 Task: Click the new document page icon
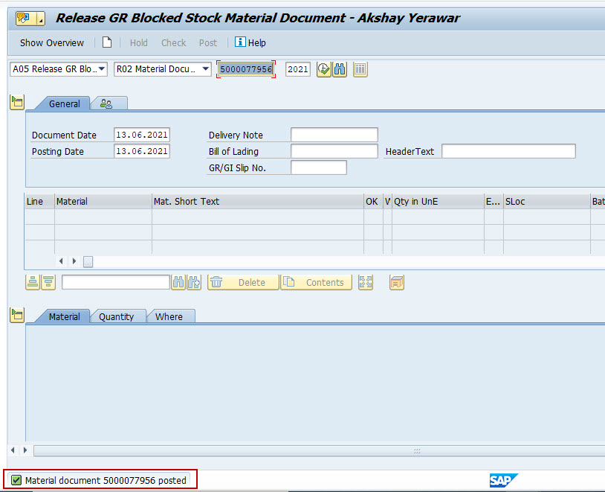click(x=107, y=42)
